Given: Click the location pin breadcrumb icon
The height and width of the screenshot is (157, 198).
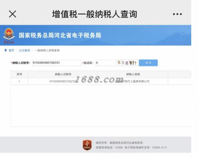Looking at the screenshot, I should (6, 50).
